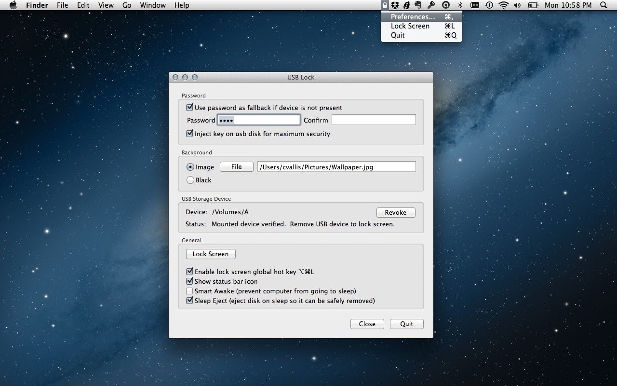Click the Confirm password field
The image size is (617, 386).
[374, 120]
